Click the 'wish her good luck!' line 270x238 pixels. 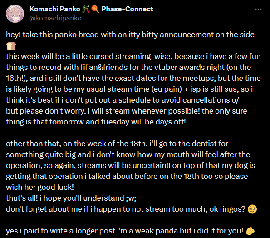pos(40,187)
